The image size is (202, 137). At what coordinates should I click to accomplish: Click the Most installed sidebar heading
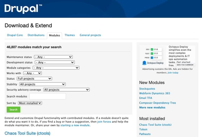(152, 119)
